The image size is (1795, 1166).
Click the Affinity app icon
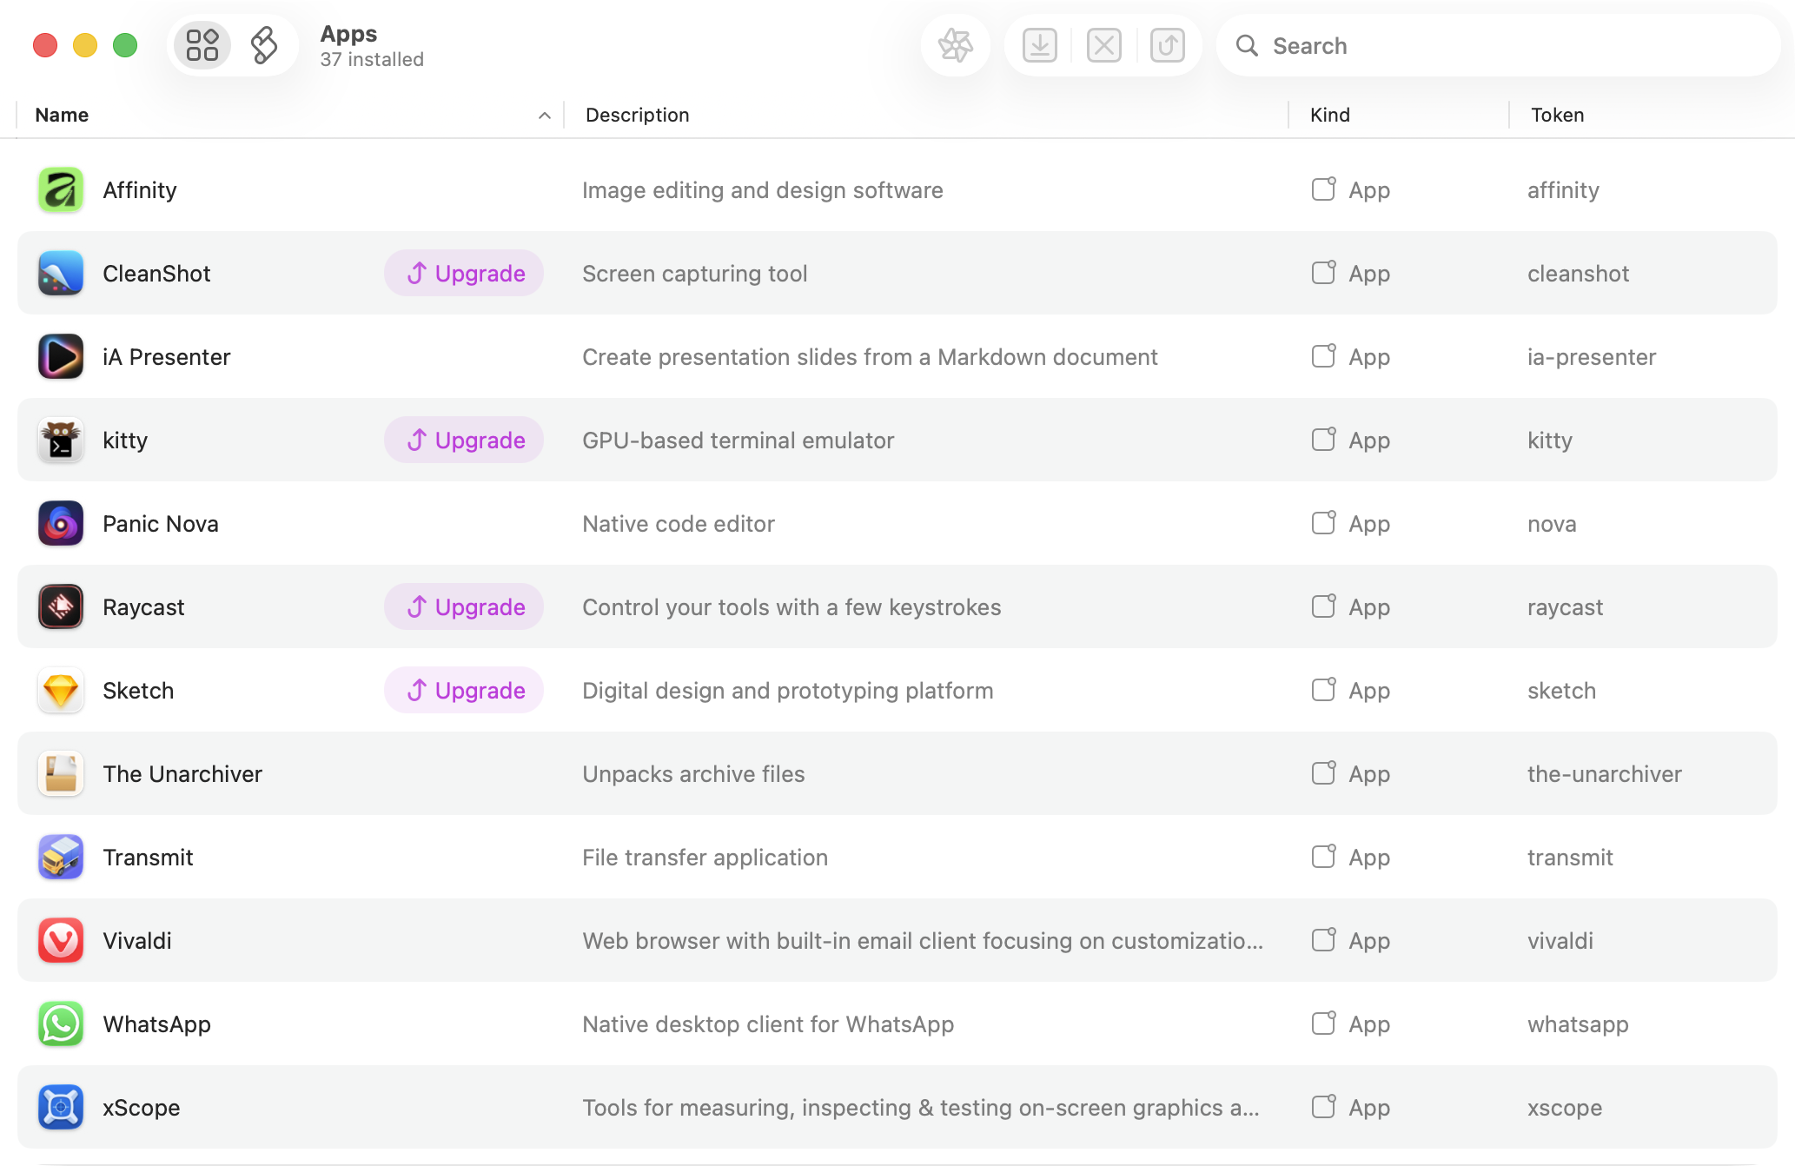coord(61,190)
